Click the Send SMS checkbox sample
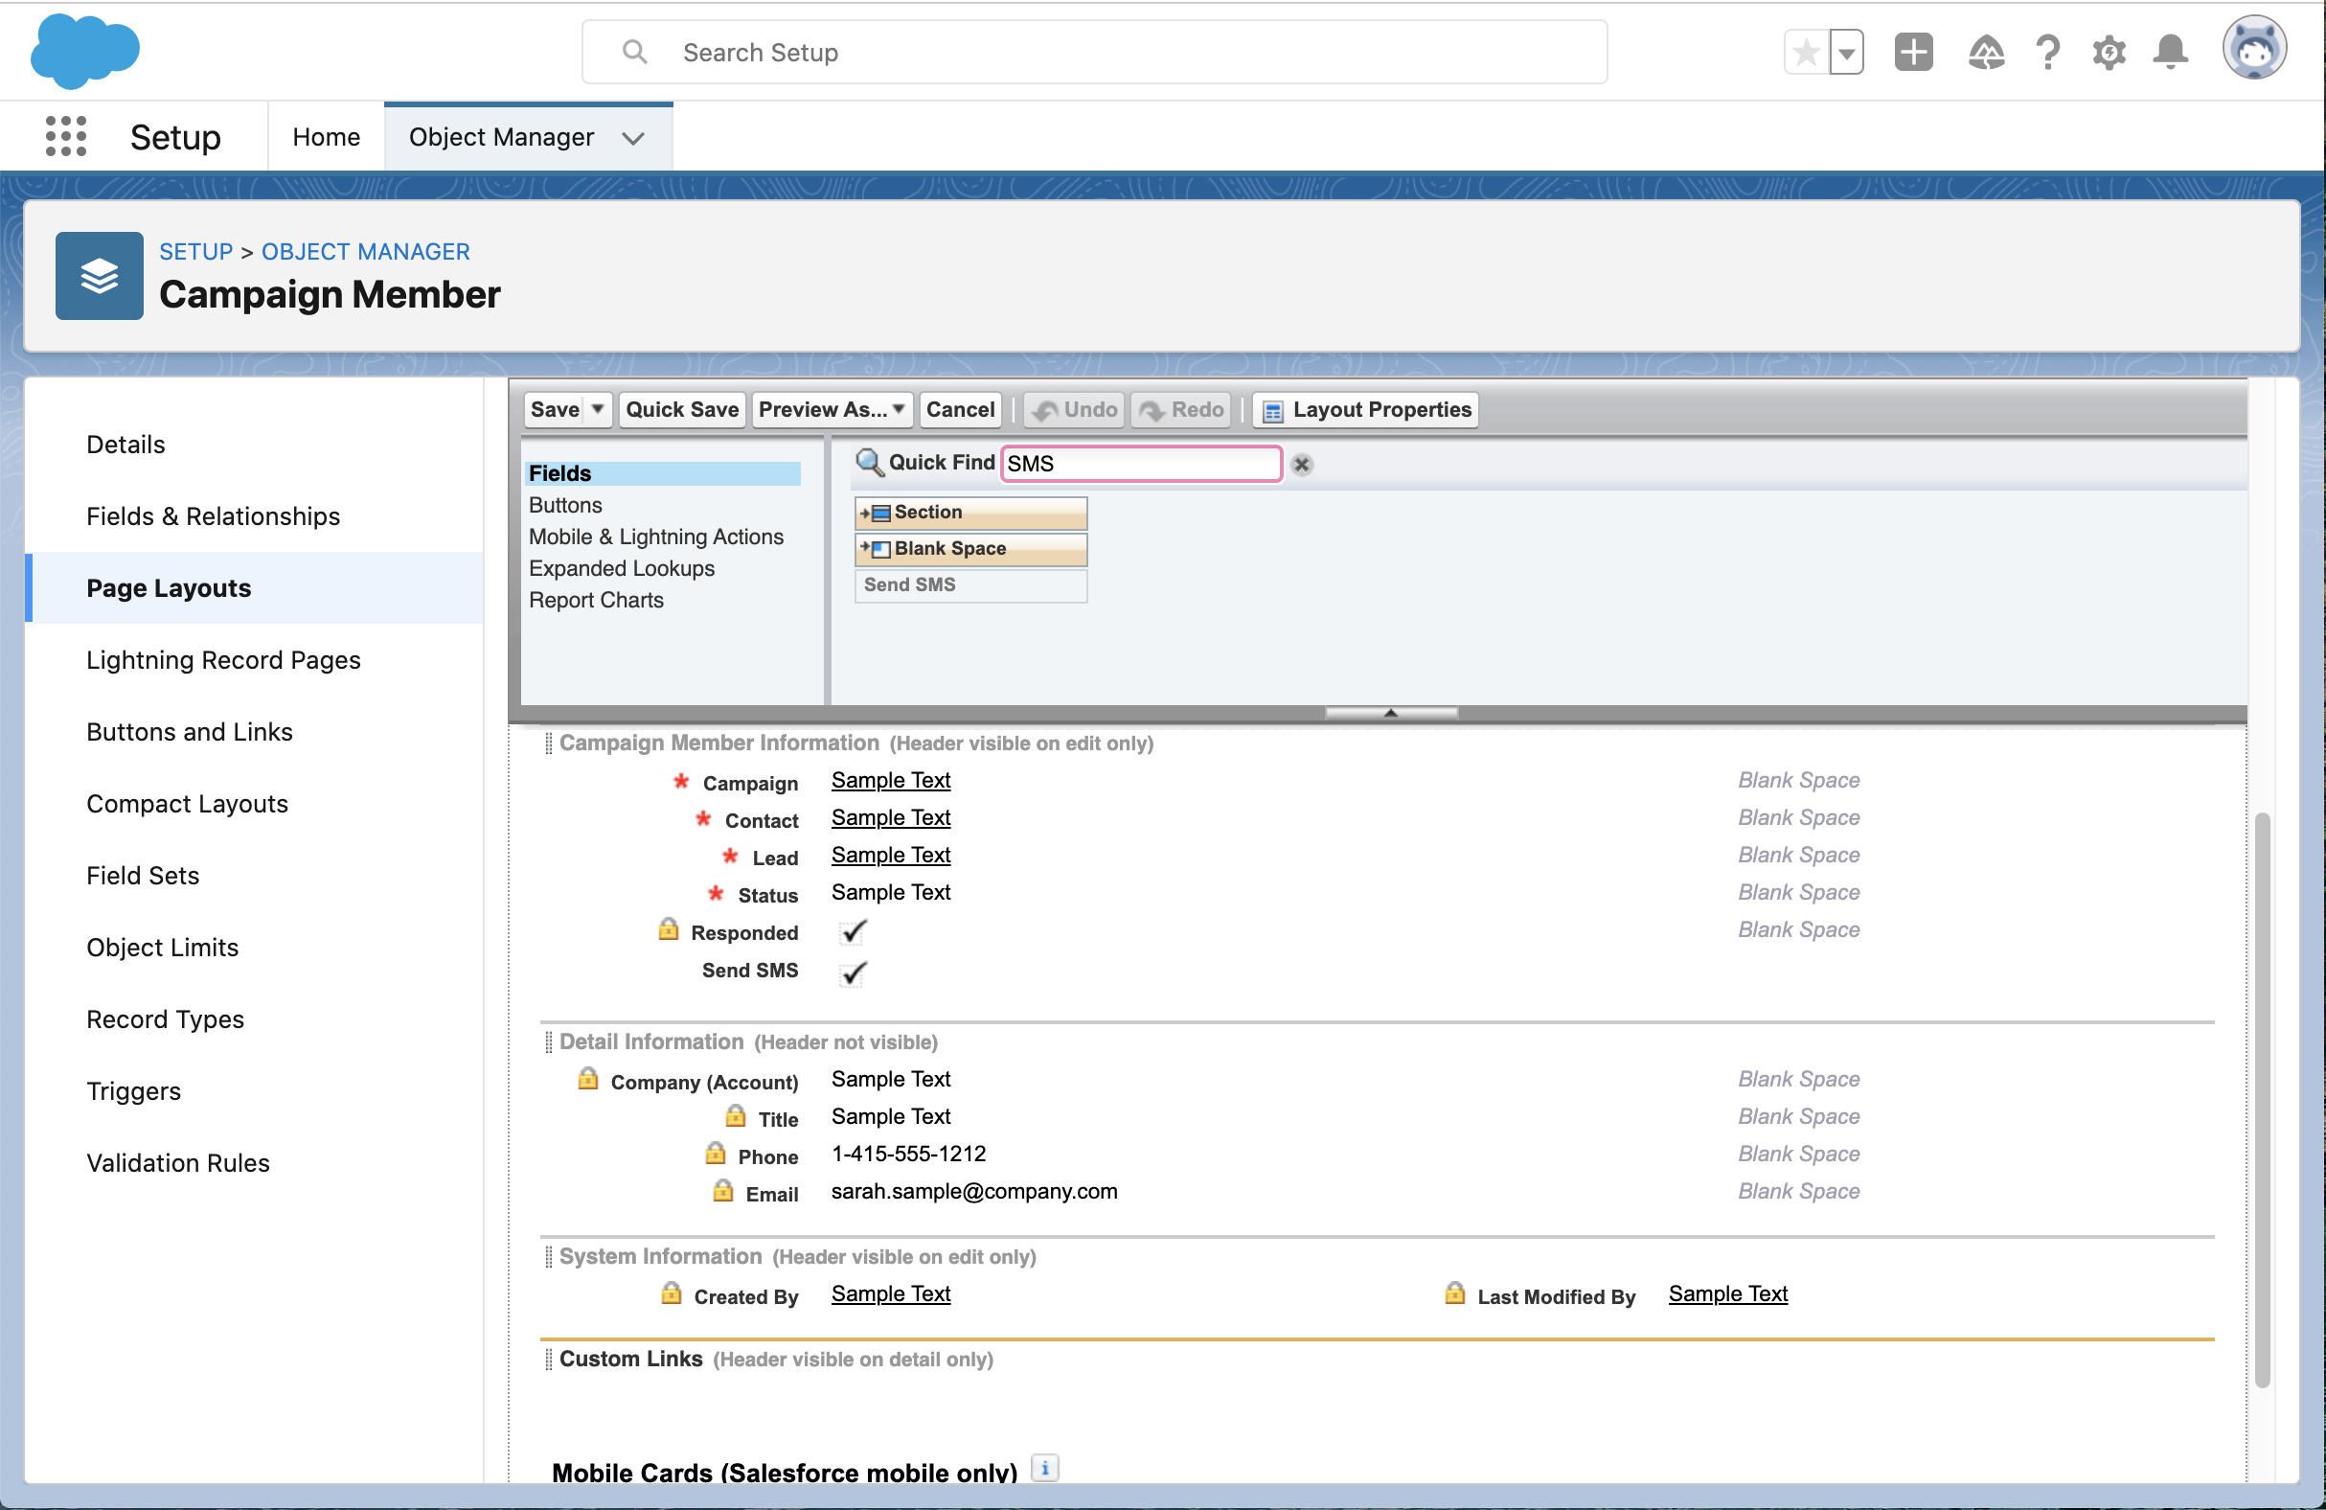Image resolution: width=2326 pixels, height=1510 pixels. tap(854, 973)
